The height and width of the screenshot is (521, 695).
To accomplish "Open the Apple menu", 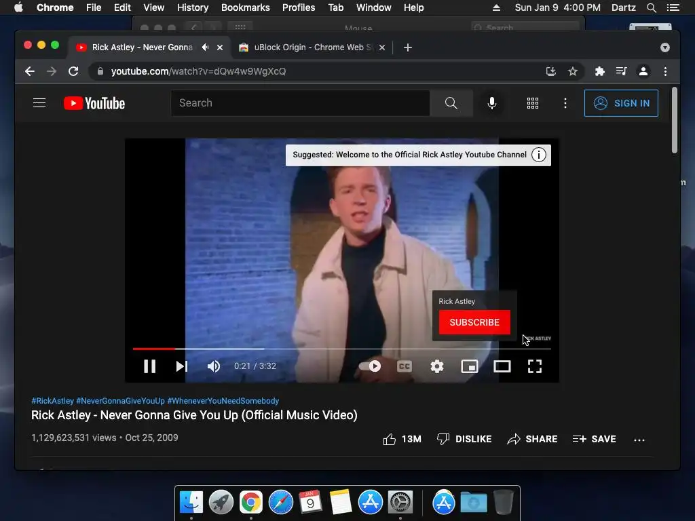I will 18,7.
